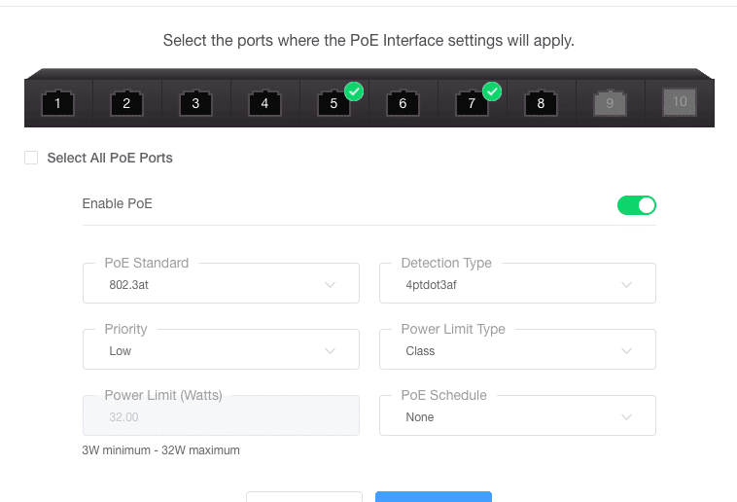Click the Power Limit (Watts) field
Screen dimensions: 737x502
tap(221, 415)
